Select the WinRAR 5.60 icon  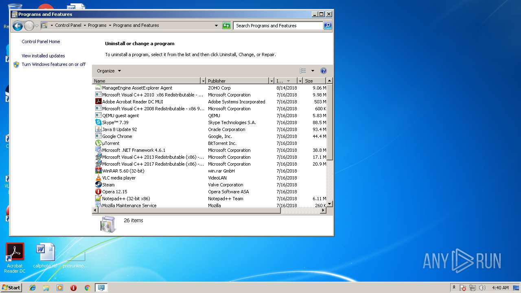[98, 171]
